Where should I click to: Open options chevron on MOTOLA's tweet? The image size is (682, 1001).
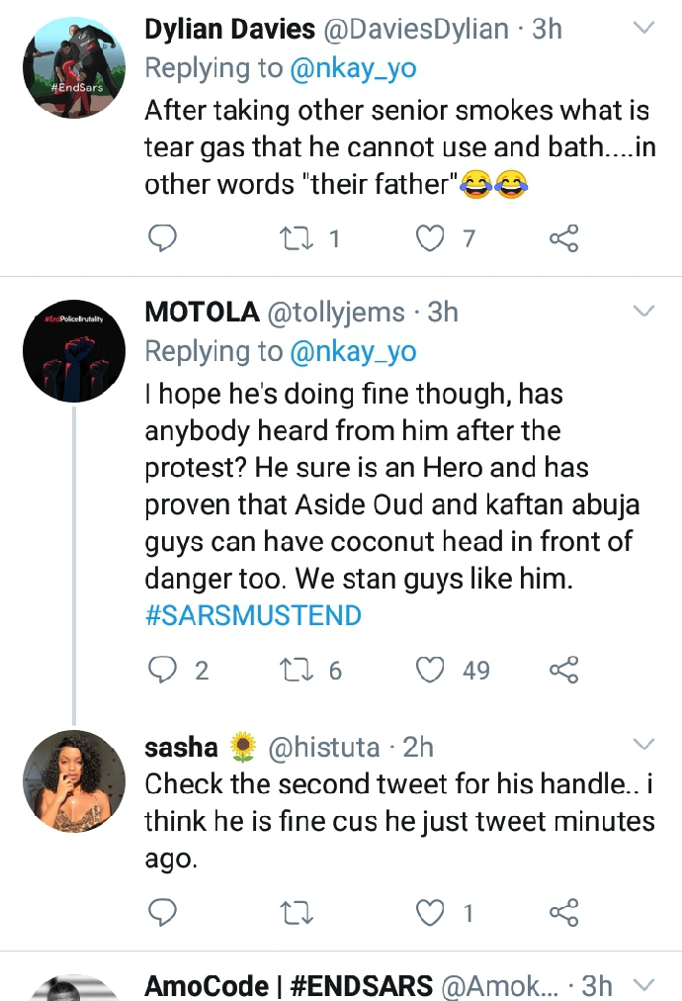643,312
